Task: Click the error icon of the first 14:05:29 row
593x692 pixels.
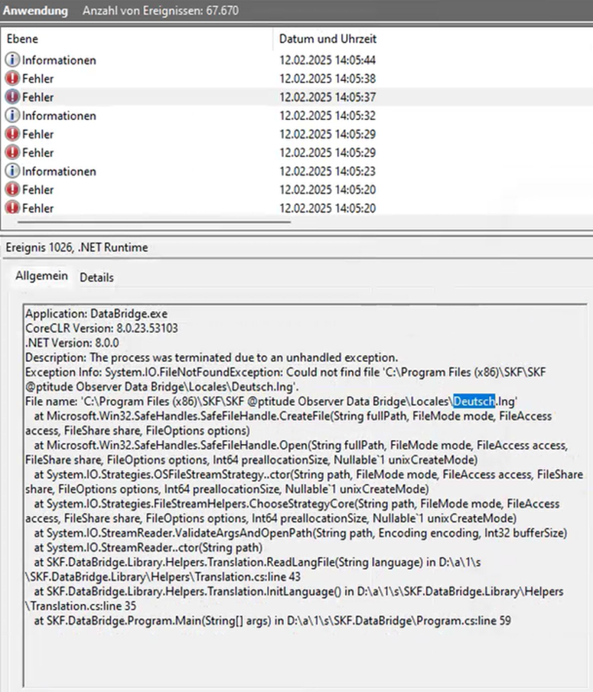Action: [12, 134]
